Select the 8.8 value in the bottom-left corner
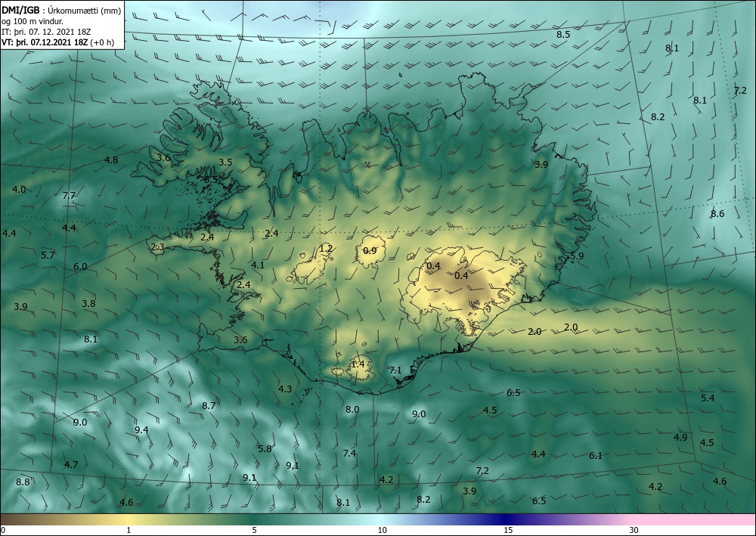756x536 pixels. (23, 482)
